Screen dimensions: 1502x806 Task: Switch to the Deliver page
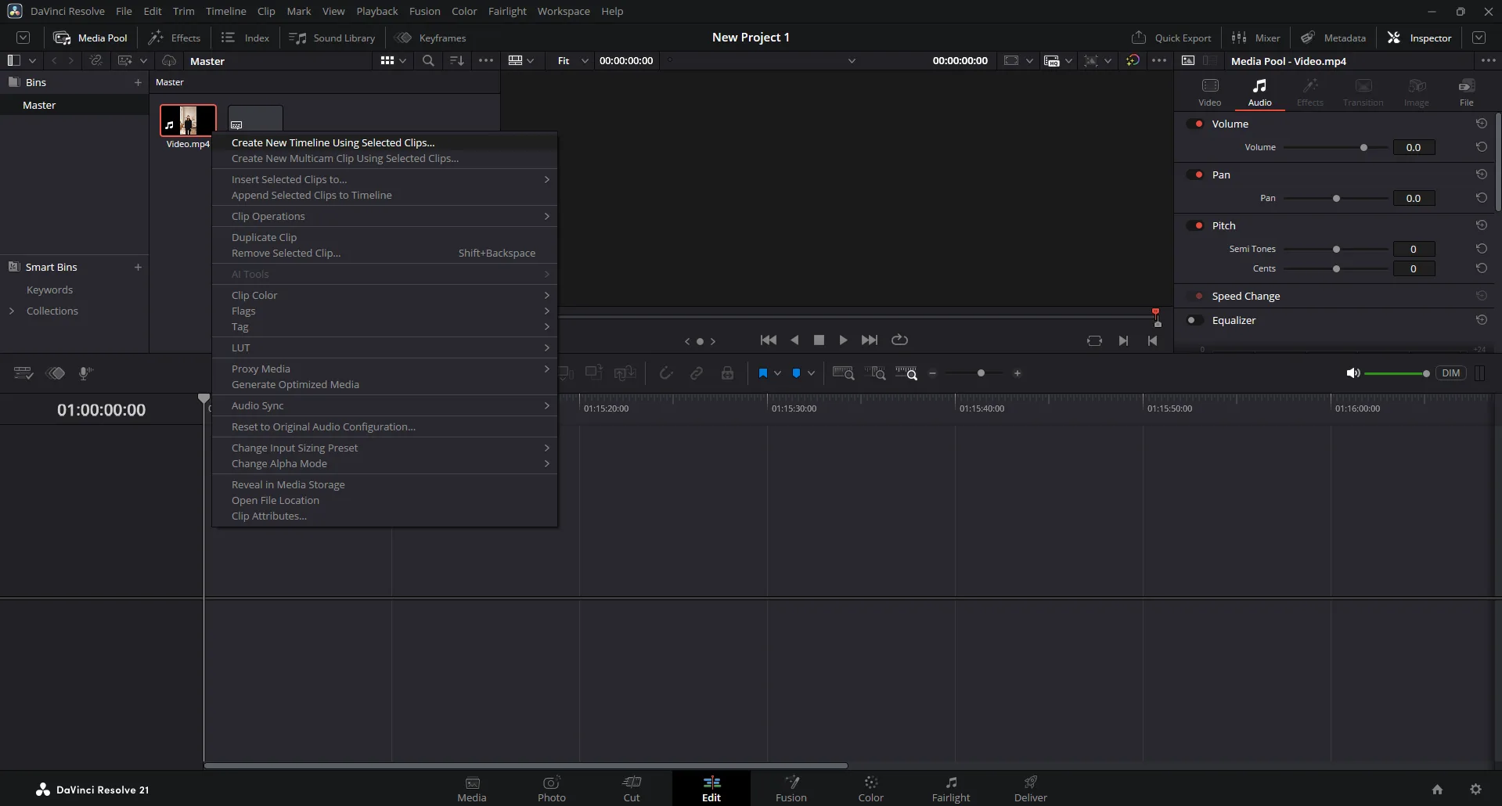pyautogui.click(x=1030, y=789)
